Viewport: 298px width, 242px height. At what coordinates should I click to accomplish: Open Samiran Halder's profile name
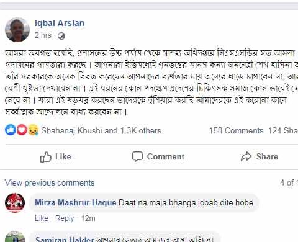(x=65, y=239)
